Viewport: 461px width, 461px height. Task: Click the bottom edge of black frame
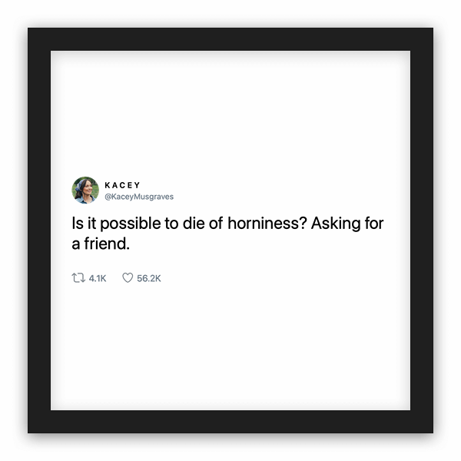pyautogui.click(x=230, y=422)
